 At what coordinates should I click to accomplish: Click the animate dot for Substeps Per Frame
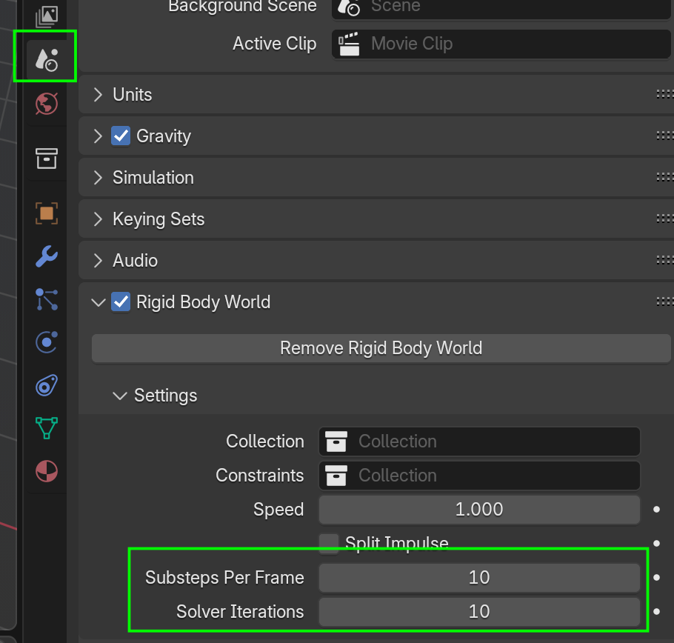(656, 577)
